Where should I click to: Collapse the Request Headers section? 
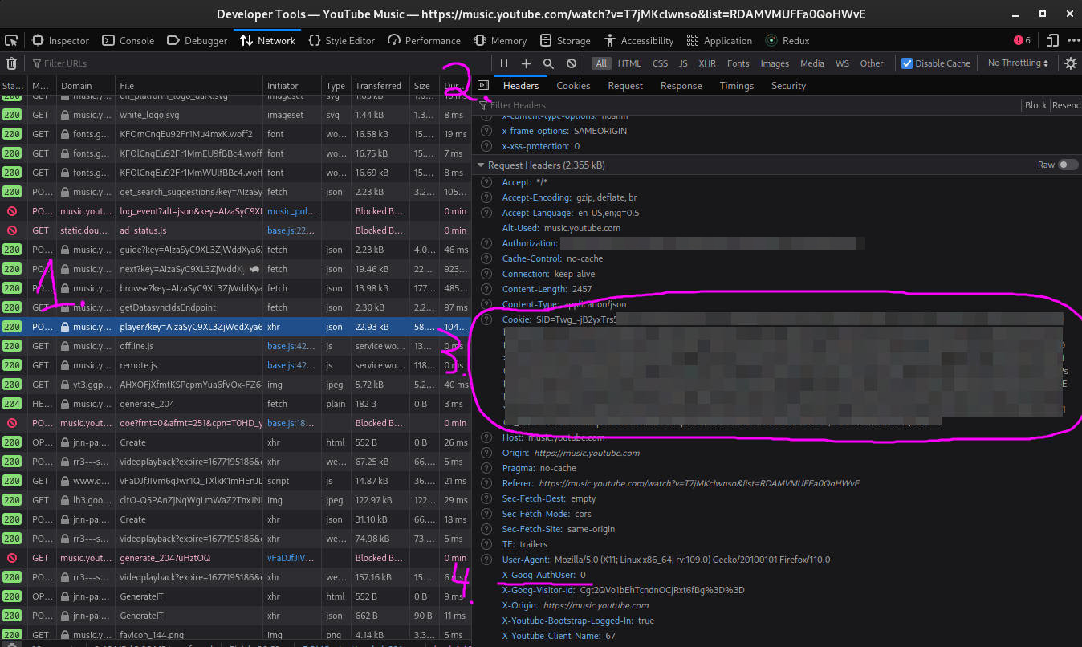pos(481,165)
